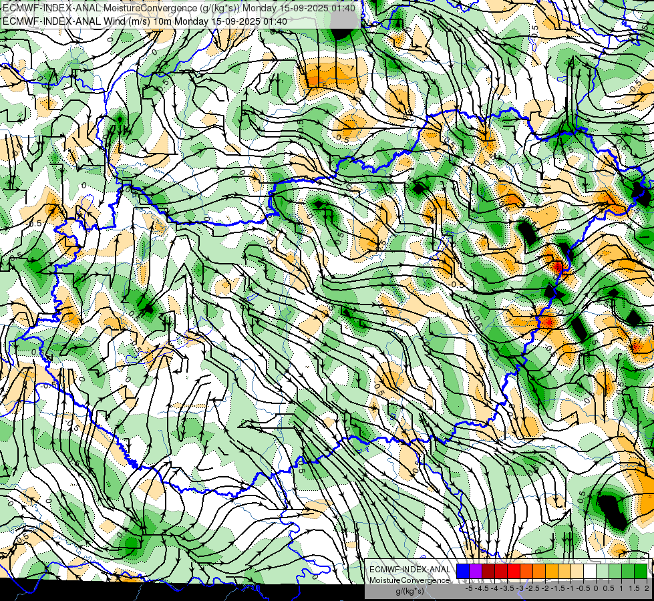Click the '-3.5' tick value in the legend scale
The image size is (654, 601).
(x=507, y=588)
